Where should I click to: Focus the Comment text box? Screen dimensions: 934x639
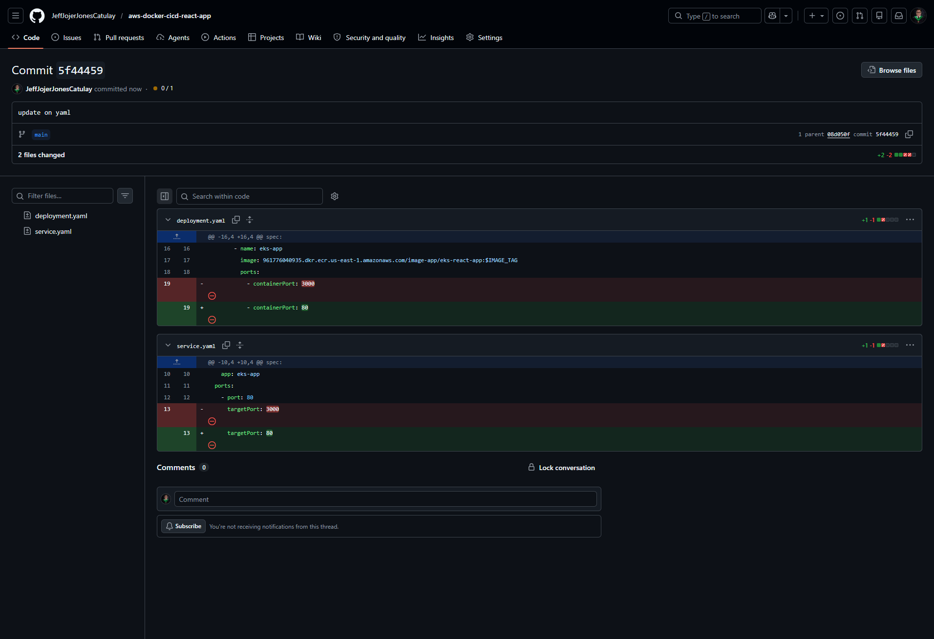point(385,499)
